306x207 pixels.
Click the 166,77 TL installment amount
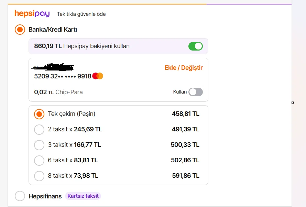87,144
